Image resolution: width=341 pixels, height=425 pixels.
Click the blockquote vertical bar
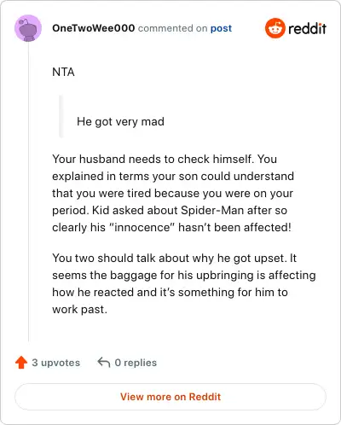(61, 116)
